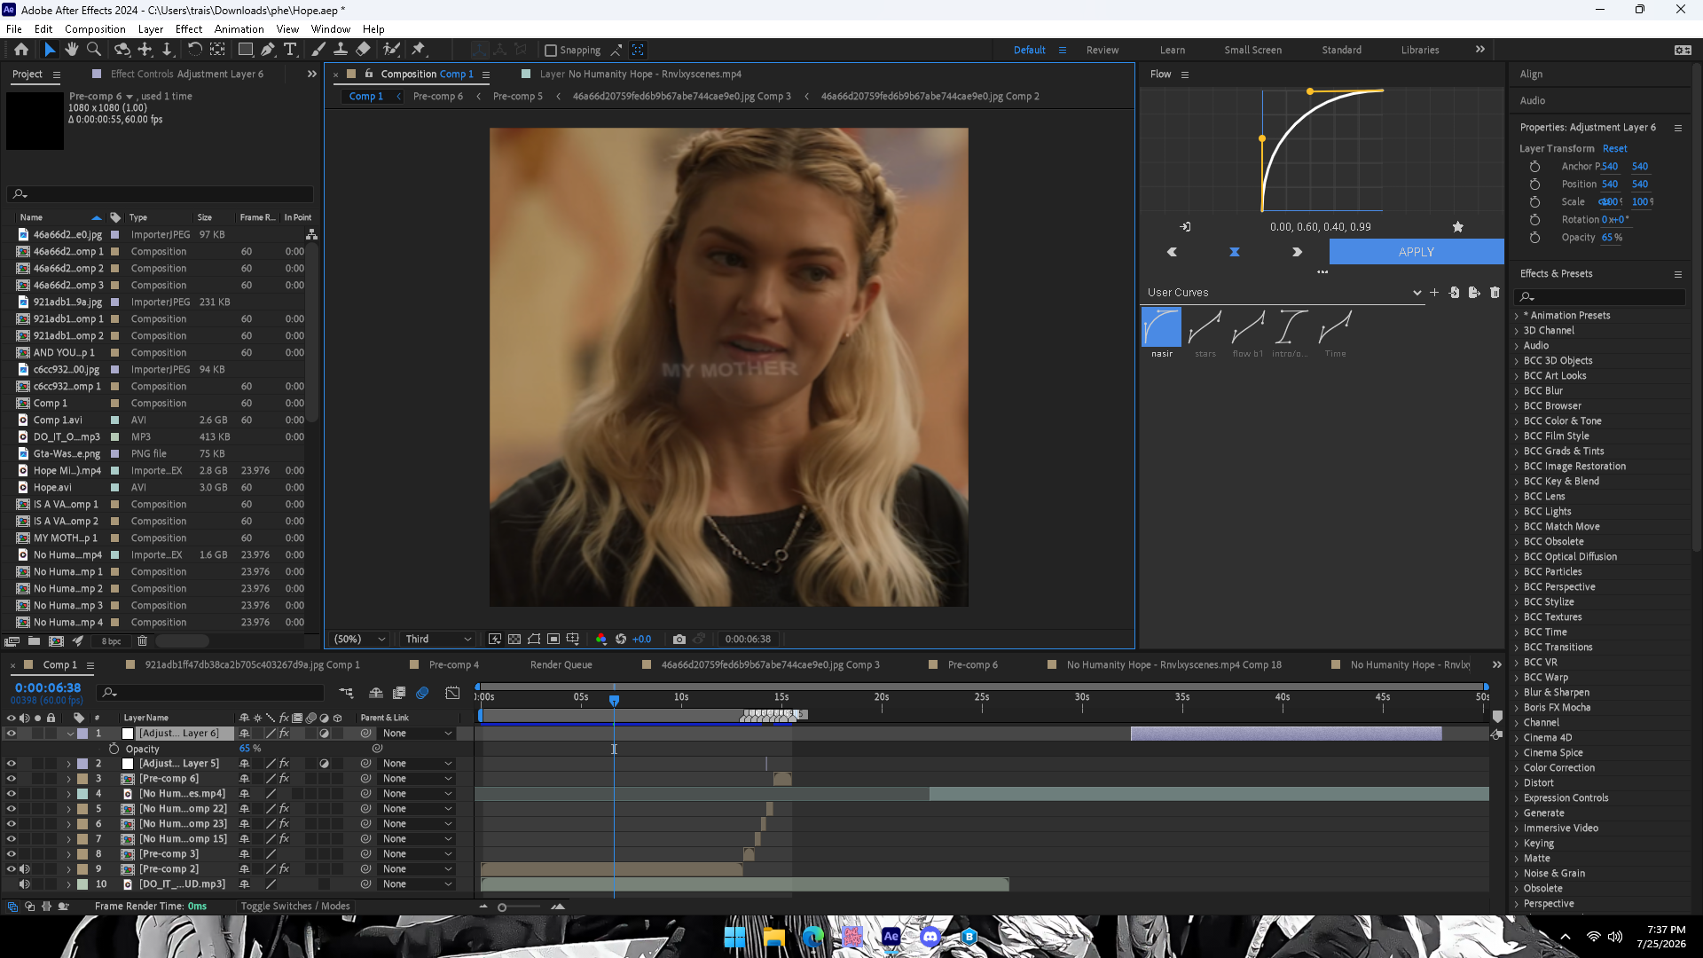Open the Graph Editor in the timeline
1703x958 pixels.
(452, 693)
